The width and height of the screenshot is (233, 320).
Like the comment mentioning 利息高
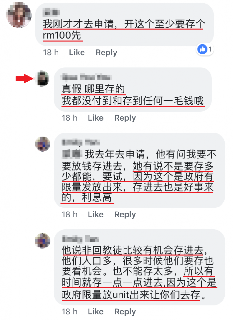pyautogui.click(x=96, y=214)
